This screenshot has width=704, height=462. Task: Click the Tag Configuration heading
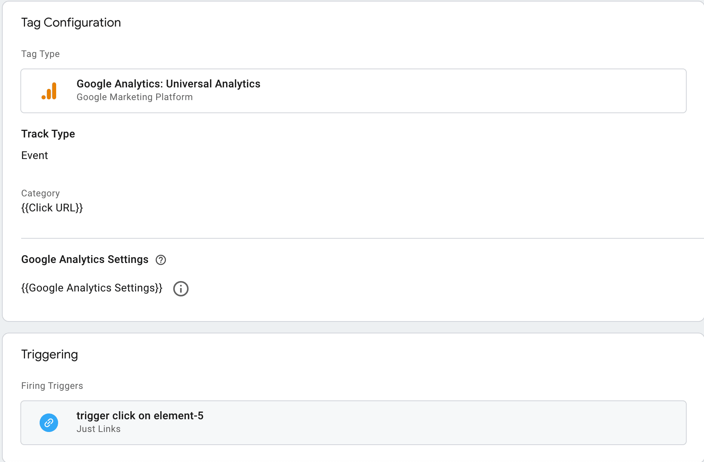[x=71, y=23]
